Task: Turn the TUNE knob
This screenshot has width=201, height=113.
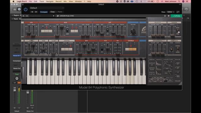Action: [x=171, y=49]
